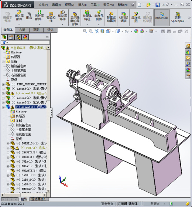This screenshot has height=207, width=192.
Task: Select Move Component tool
Action: (x=62, y=15)
